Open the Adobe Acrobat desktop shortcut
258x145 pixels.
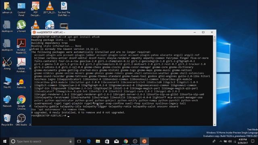(21, 65)
